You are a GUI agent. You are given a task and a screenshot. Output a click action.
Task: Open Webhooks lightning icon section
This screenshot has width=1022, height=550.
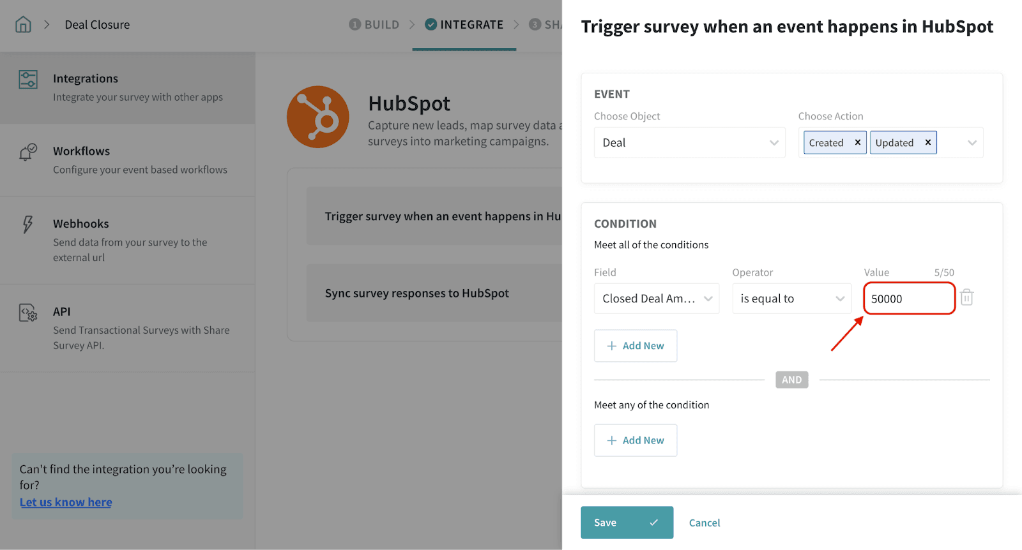[x=27, y=225]
